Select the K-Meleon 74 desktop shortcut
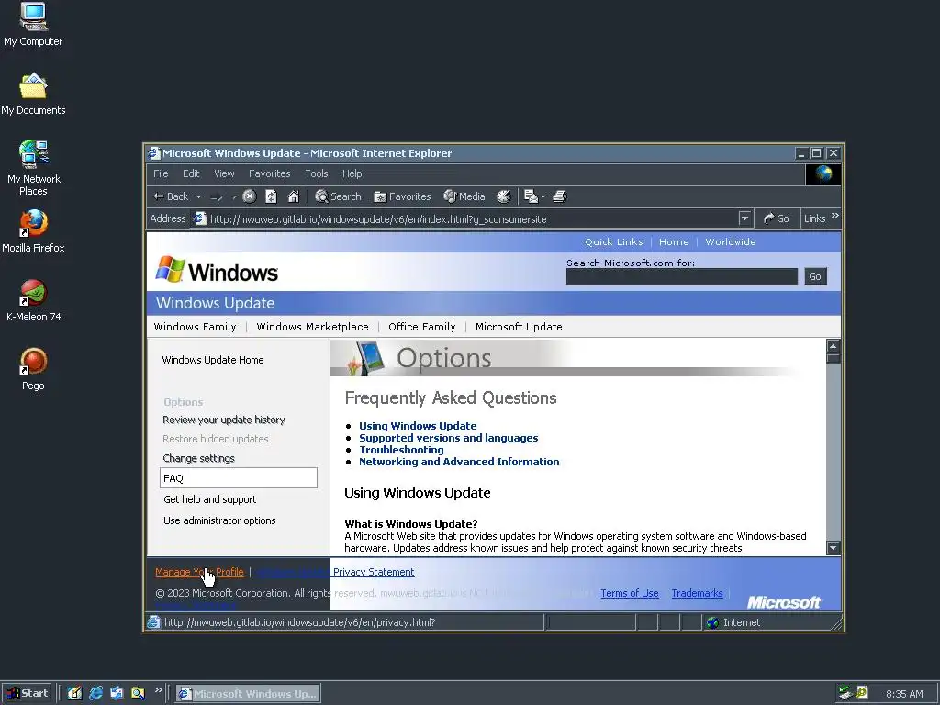This screenshot has height=705, width=940. tap(33, 300)
